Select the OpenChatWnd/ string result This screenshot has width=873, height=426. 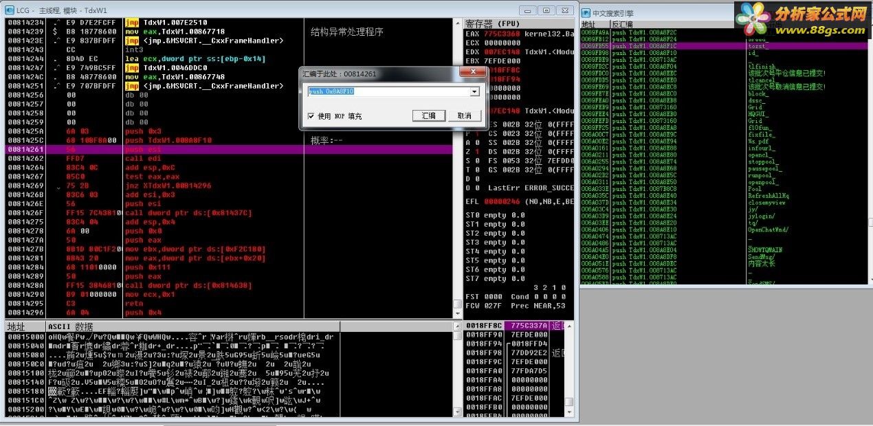click(x=768, y=229)
